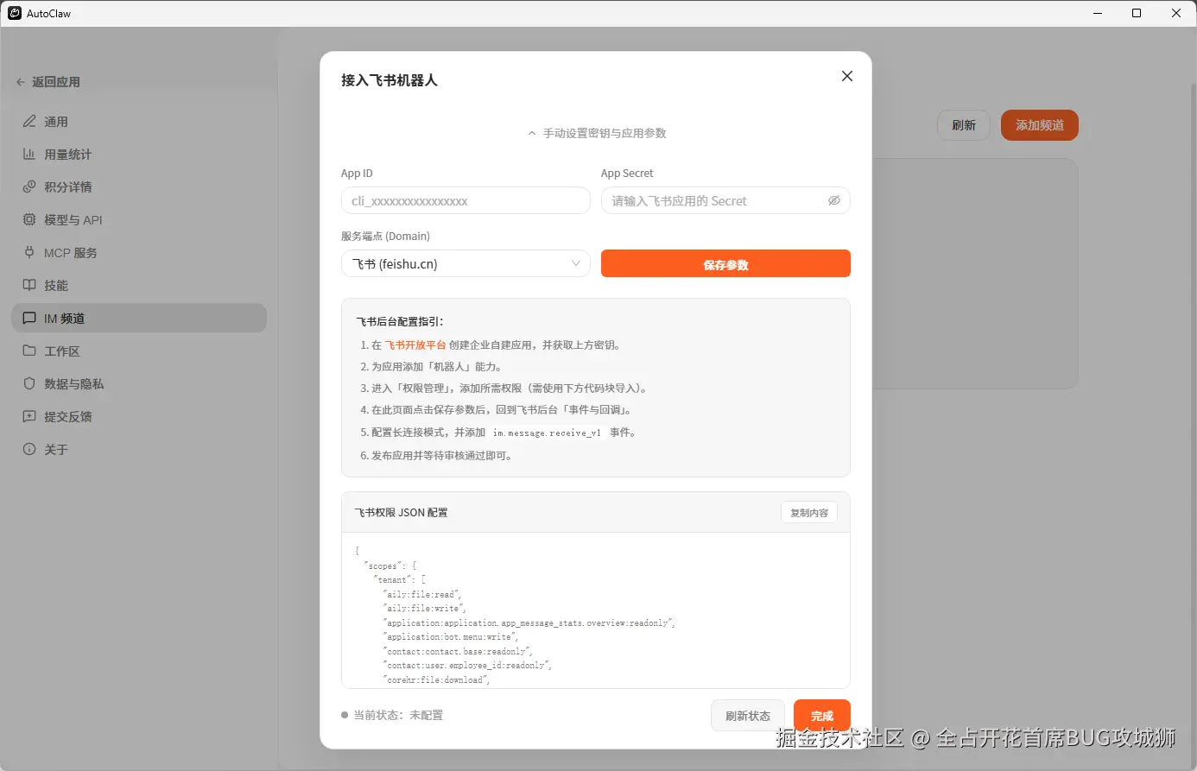This screenshot has width=1197, height=771.
Task: Toggle App Secret visibility with the eye icon
Action: [x=834, y=200]
